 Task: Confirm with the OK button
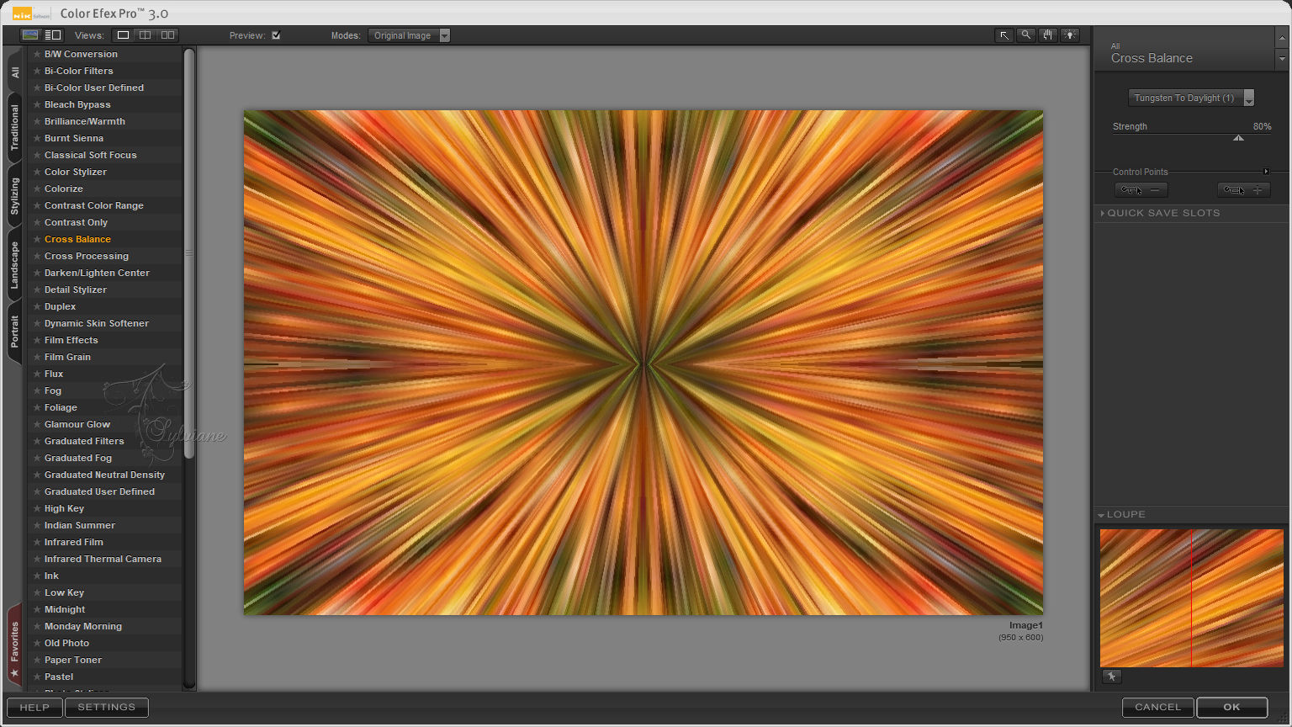click(1232, 708)
